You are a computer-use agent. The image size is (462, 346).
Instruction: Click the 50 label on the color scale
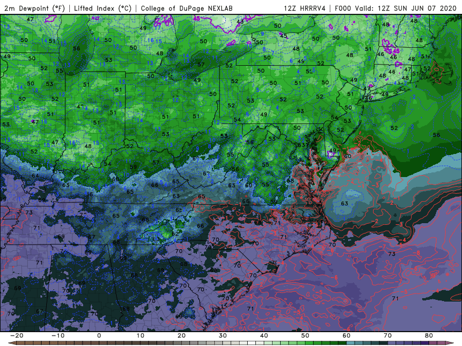pos(305,336)
